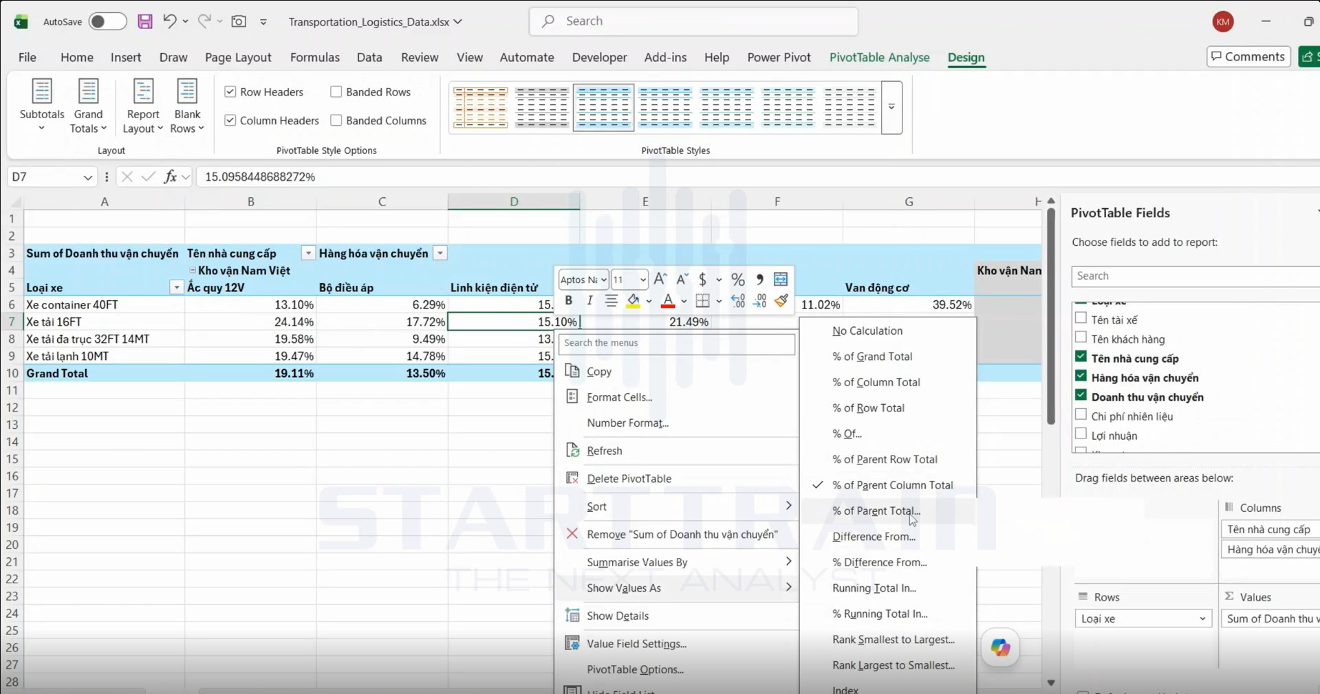Click the Search the menus field
The height and width of the screenshot is (694, 1320).
677,343
